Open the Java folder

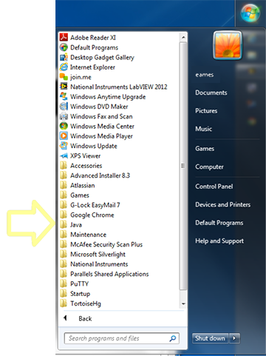coord(71,225)
